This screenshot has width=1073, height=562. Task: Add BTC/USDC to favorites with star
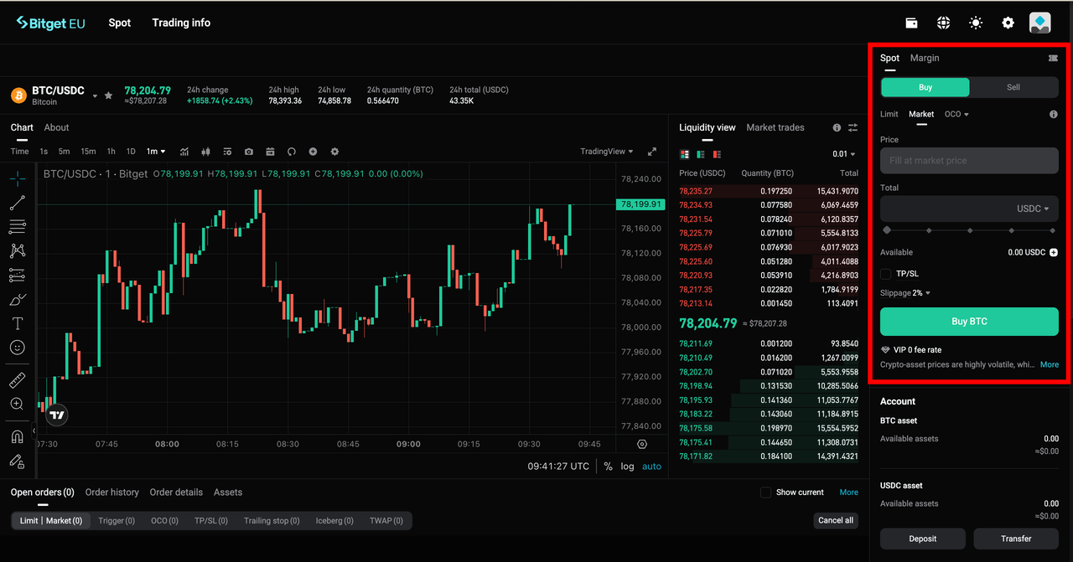tap(108, 95)
